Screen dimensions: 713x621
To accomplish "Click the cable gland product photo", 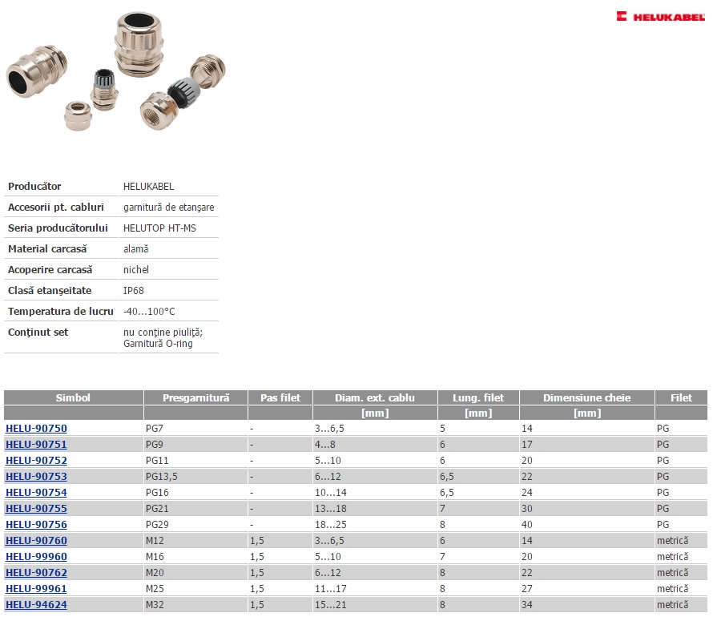I will click(115, 71).
